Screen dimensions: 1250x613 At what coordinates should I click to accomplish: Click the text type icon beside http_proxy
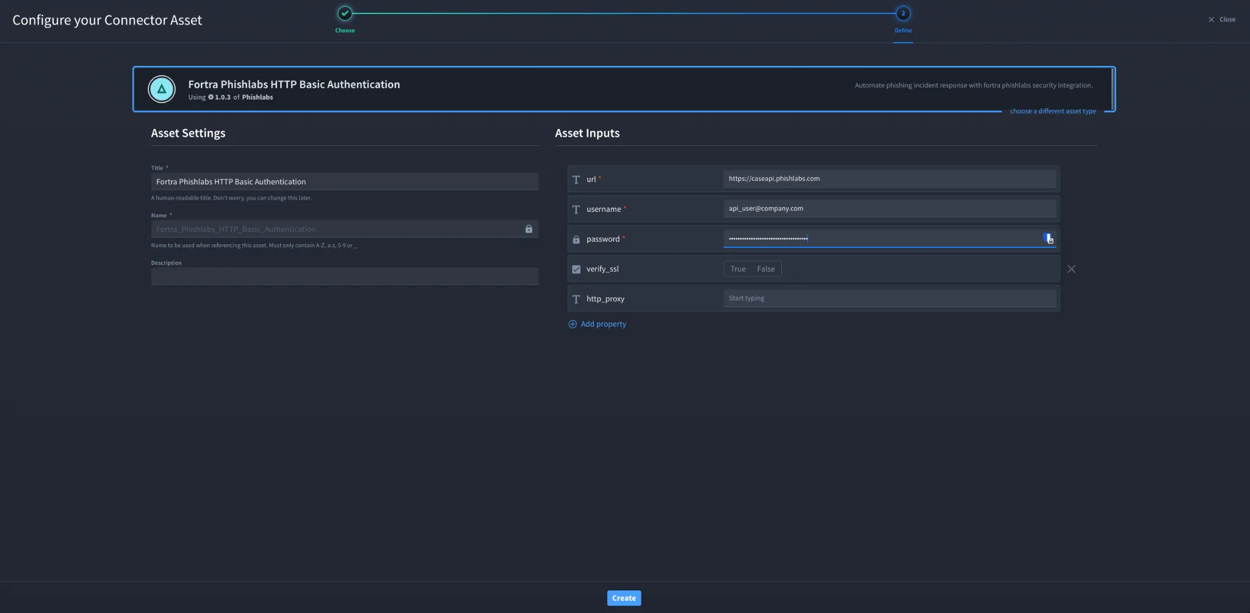tap(576, 299)
